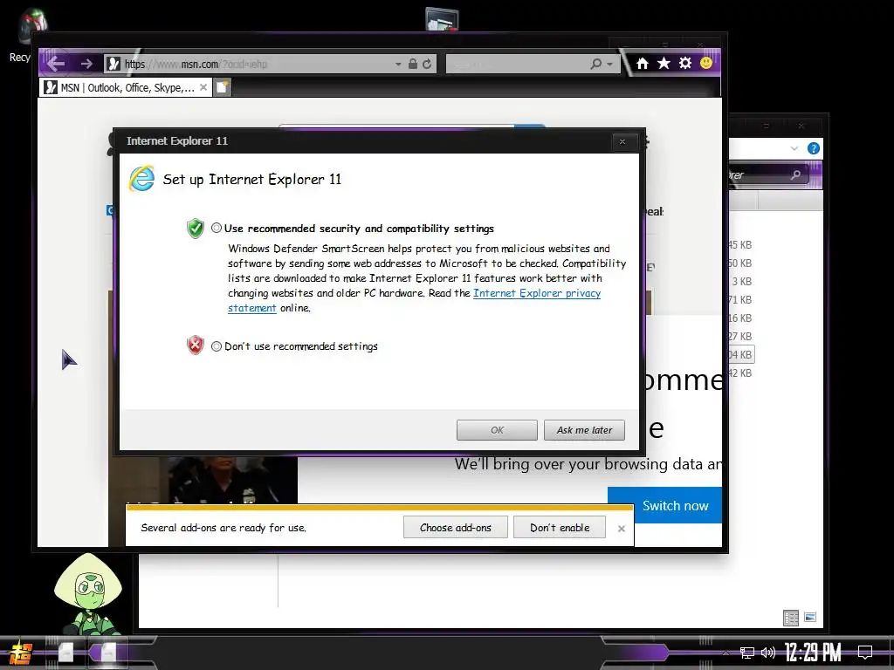Click Don't enable for add-ons
The width and height of the screenshot is (894, 670).
560,528
